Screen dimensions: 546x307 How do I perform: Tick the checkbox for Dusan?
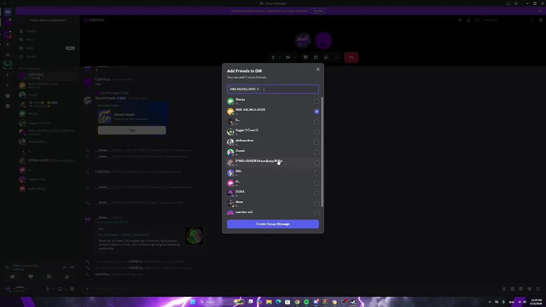tap(317, 152)
